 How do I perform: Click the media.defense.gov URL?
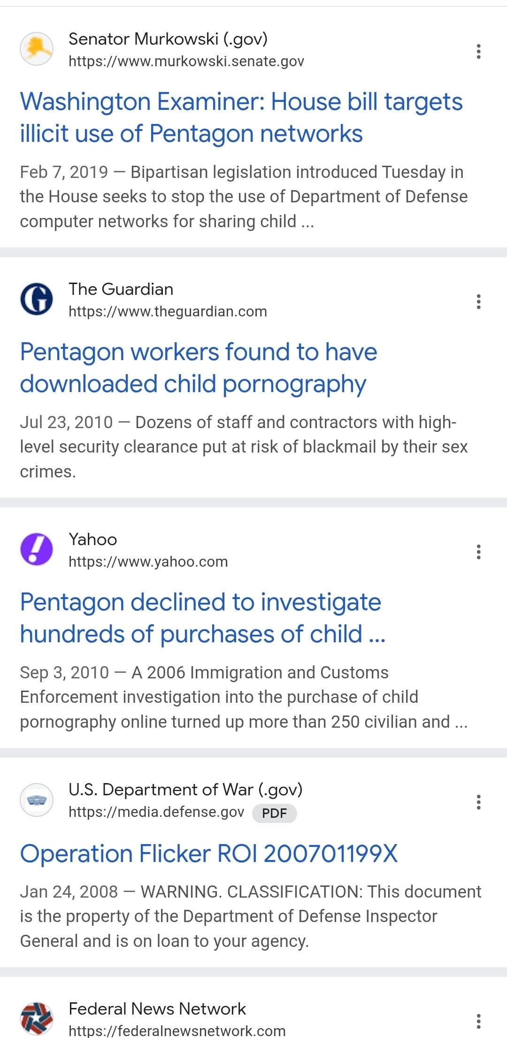tap(156, 812)
